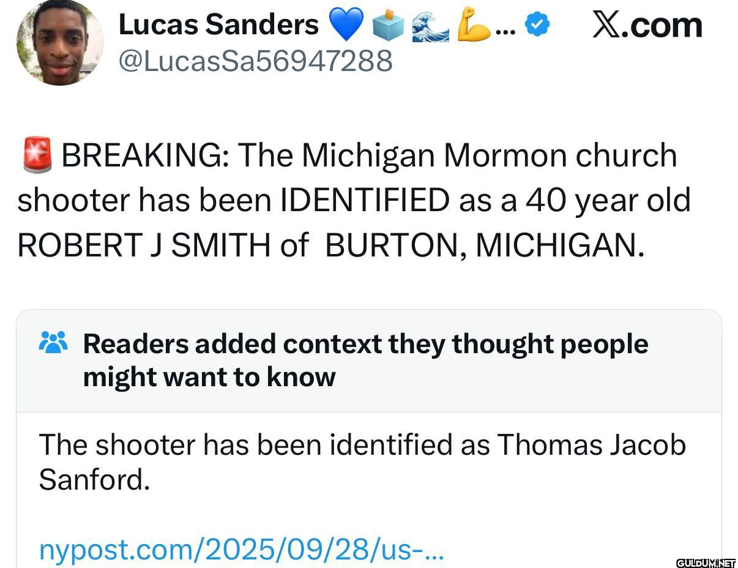
Task: Click the community notes people icon
Action: coord(53,342)
